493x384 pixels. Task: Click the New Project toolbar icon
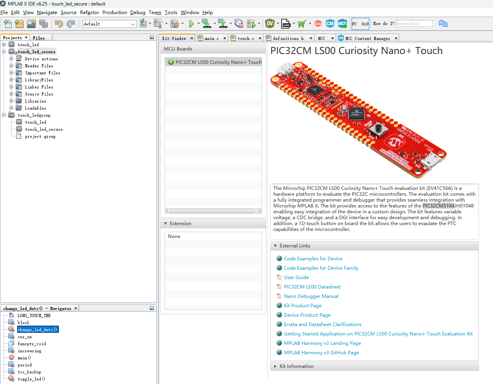(19, 24)
